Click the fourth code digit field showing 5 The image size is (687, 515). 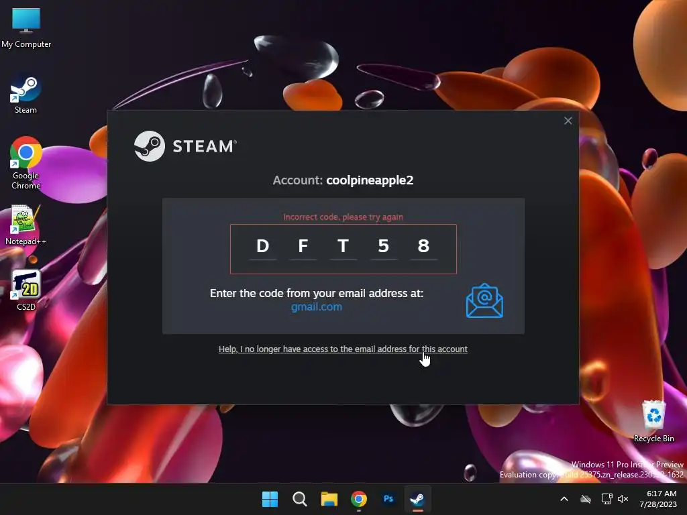coord(383,247)
